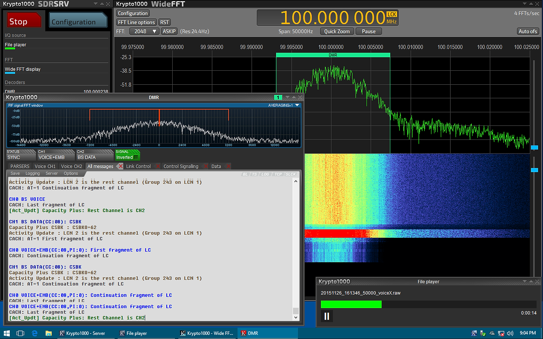Switch to the Voice CH2 tab

point(71,167)
